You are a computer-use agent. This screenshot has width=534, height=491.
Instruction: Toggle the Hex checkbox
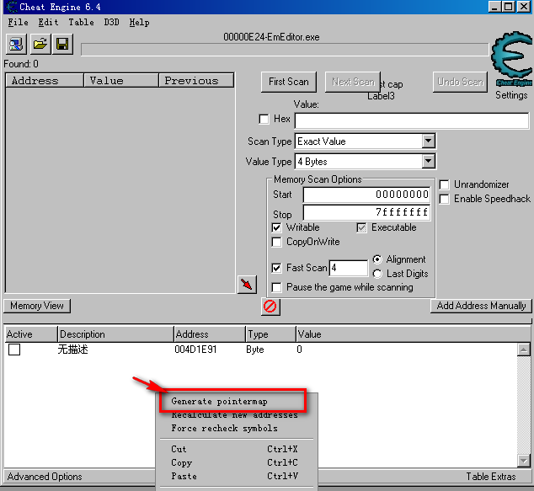(264, 120)
